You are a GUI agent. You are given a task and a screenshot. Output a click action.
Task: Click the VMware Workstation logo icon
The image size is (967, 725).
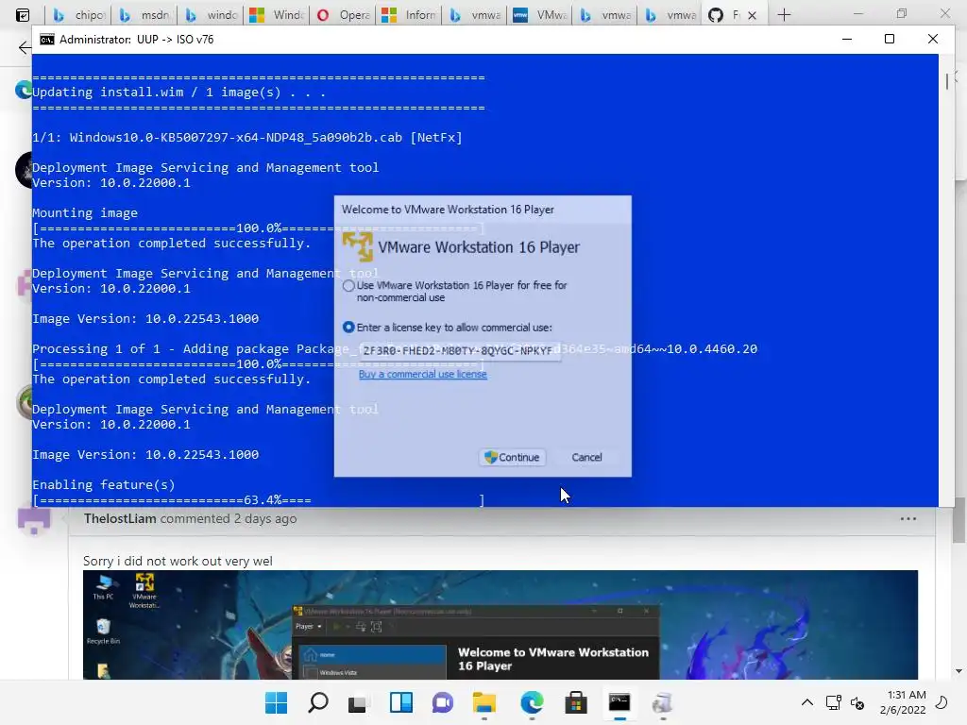[x=358, y=246]
